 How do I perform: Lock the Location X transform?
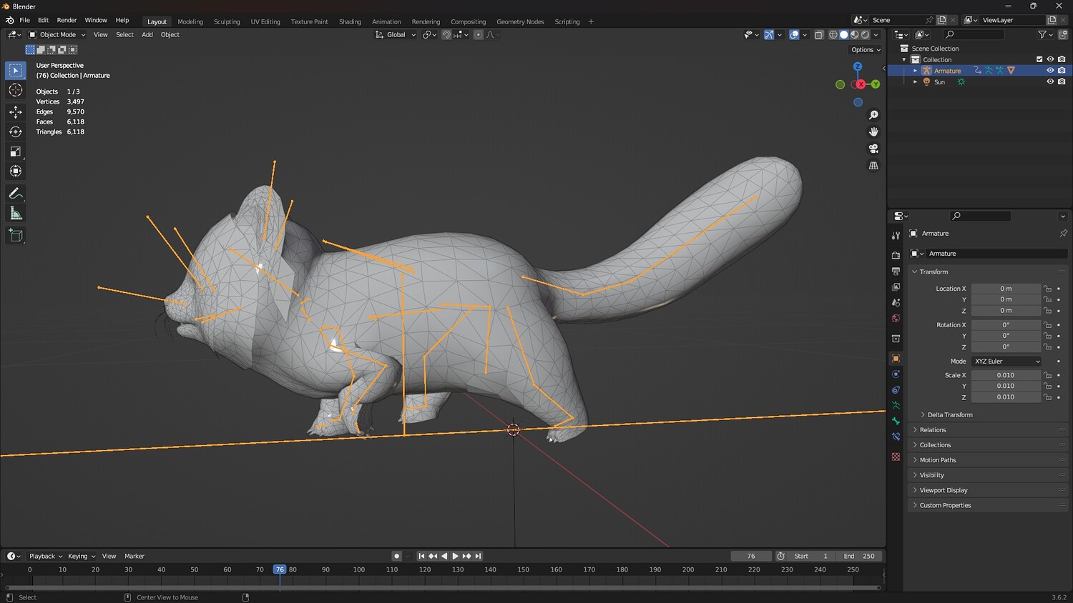[x=1047, y=289]
